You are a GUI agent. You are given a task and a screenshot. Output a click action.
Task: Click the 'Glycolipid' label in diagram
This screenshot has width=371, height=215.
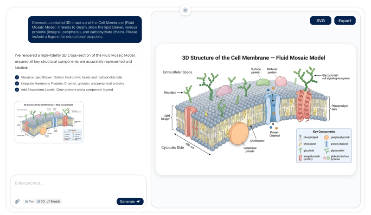click(170, 92)
